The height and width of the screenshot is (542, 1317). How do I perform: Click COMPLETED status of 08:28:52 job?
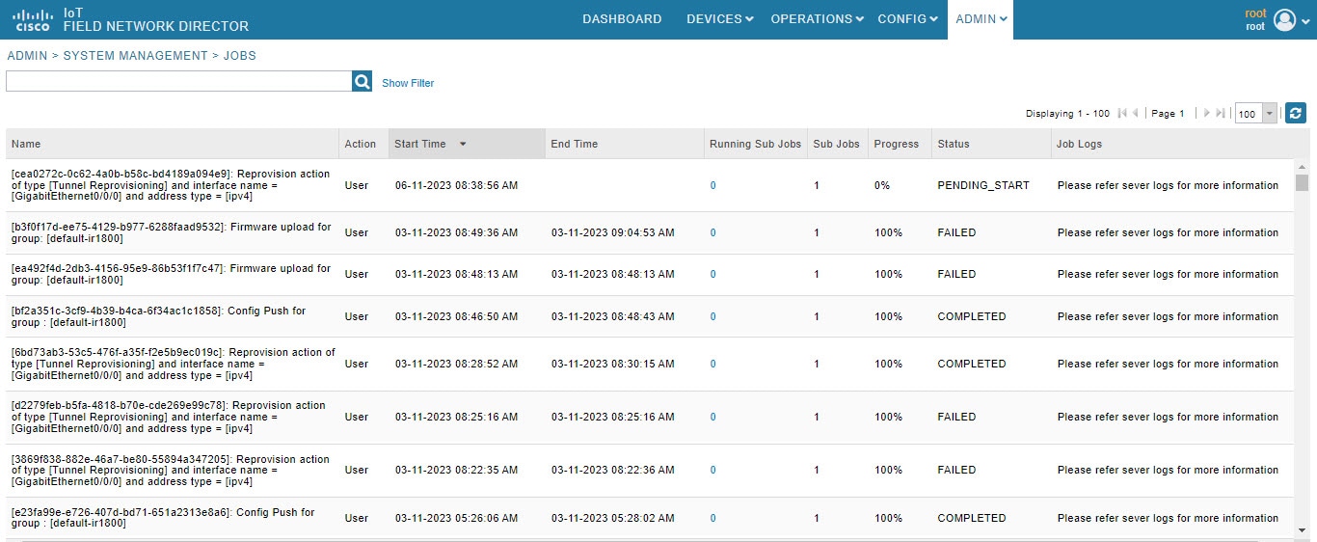tap(972, 364)
